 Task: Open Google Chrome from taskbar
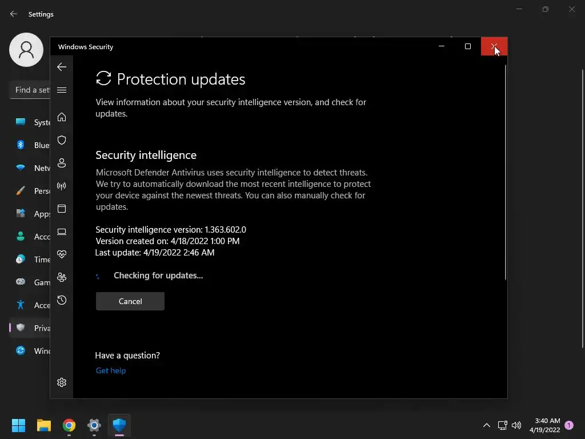coord(69,425)
